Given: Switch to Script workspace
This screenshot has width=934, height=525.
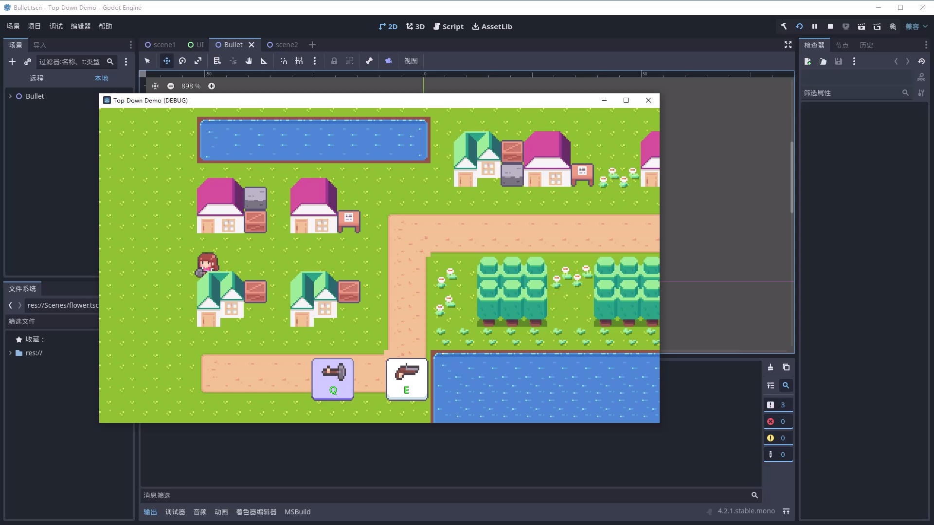Looking at the screenshot, I should (x=448, y=26).
